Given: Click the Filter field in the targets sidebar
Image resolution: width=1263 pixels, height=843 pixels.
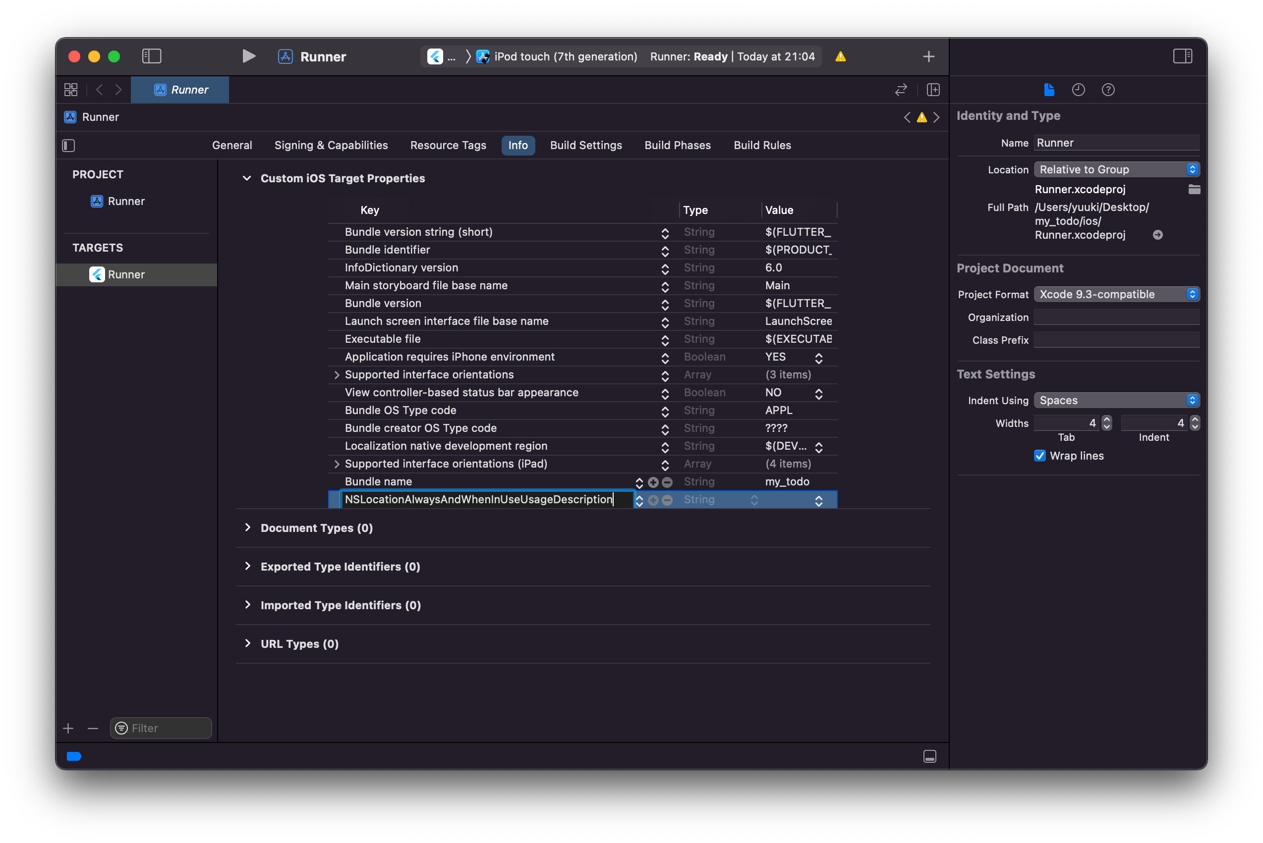Looking at the screenshot, I should click(x=161, y=729).
